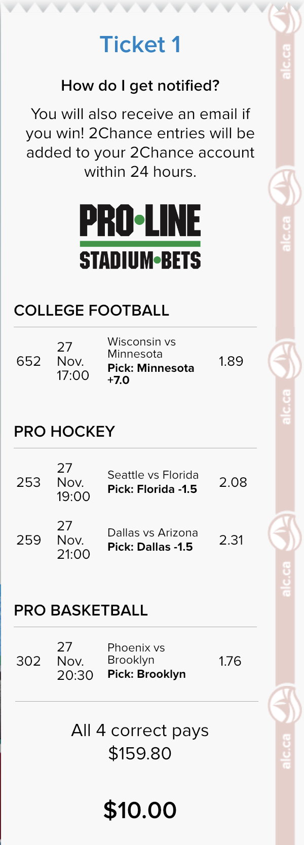
Task: Click event number 302
Action: pos(28,661)
